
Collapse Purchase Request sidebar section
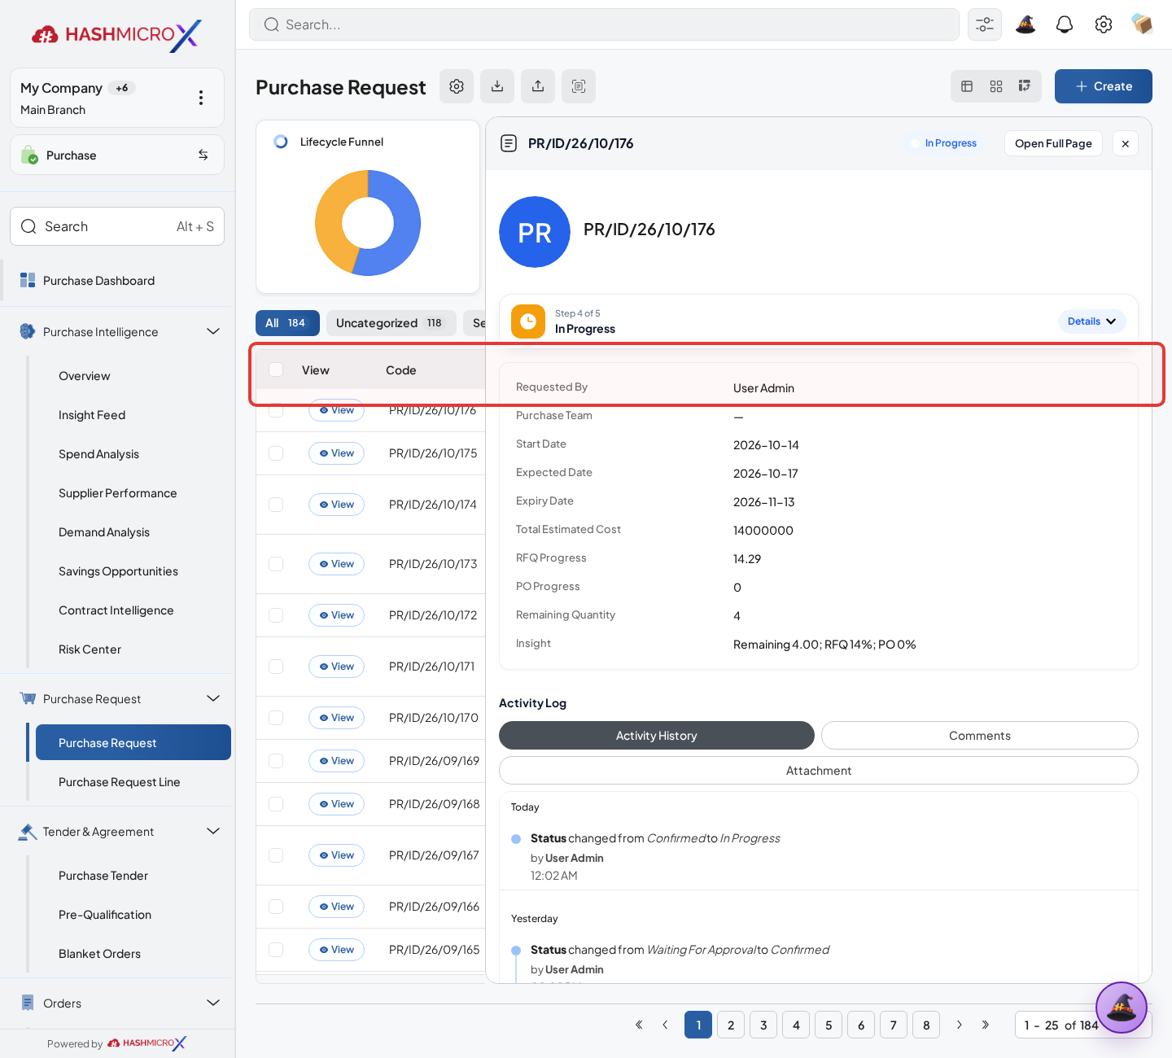(x=213, y=698)
